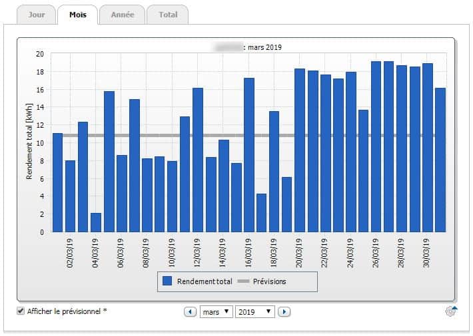Click the blue Rendement total legend icon

(x=167, y=281)
